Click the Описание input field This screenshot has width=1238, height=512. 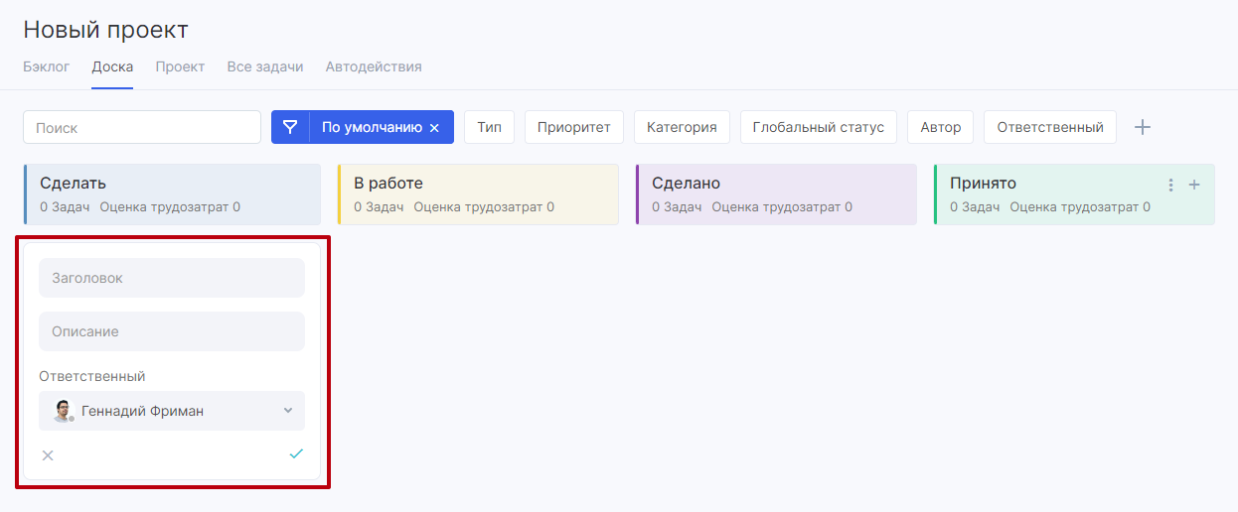pos(172,331)
